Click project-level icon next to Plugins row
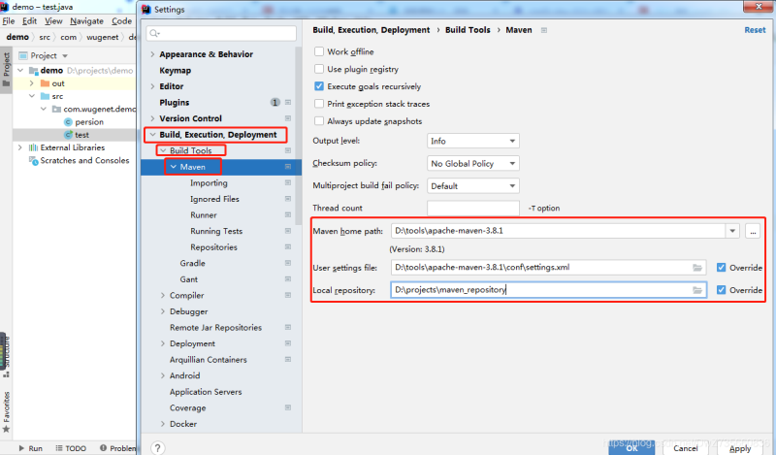Viewport: 776px width, 455px height. click(x=288, y=103)
